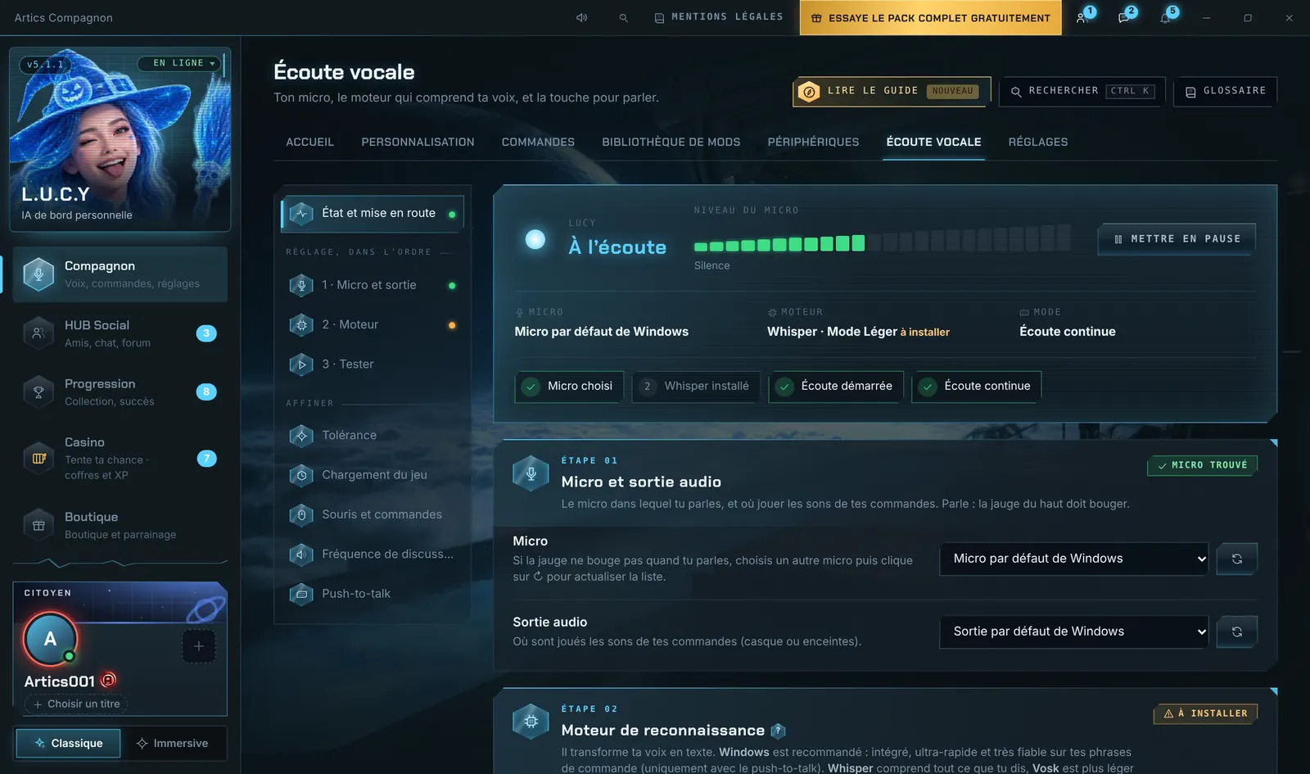Open the BIBLIOTHÈQUE DE MODS tab

pyautogui.click(x=671, y=143)
